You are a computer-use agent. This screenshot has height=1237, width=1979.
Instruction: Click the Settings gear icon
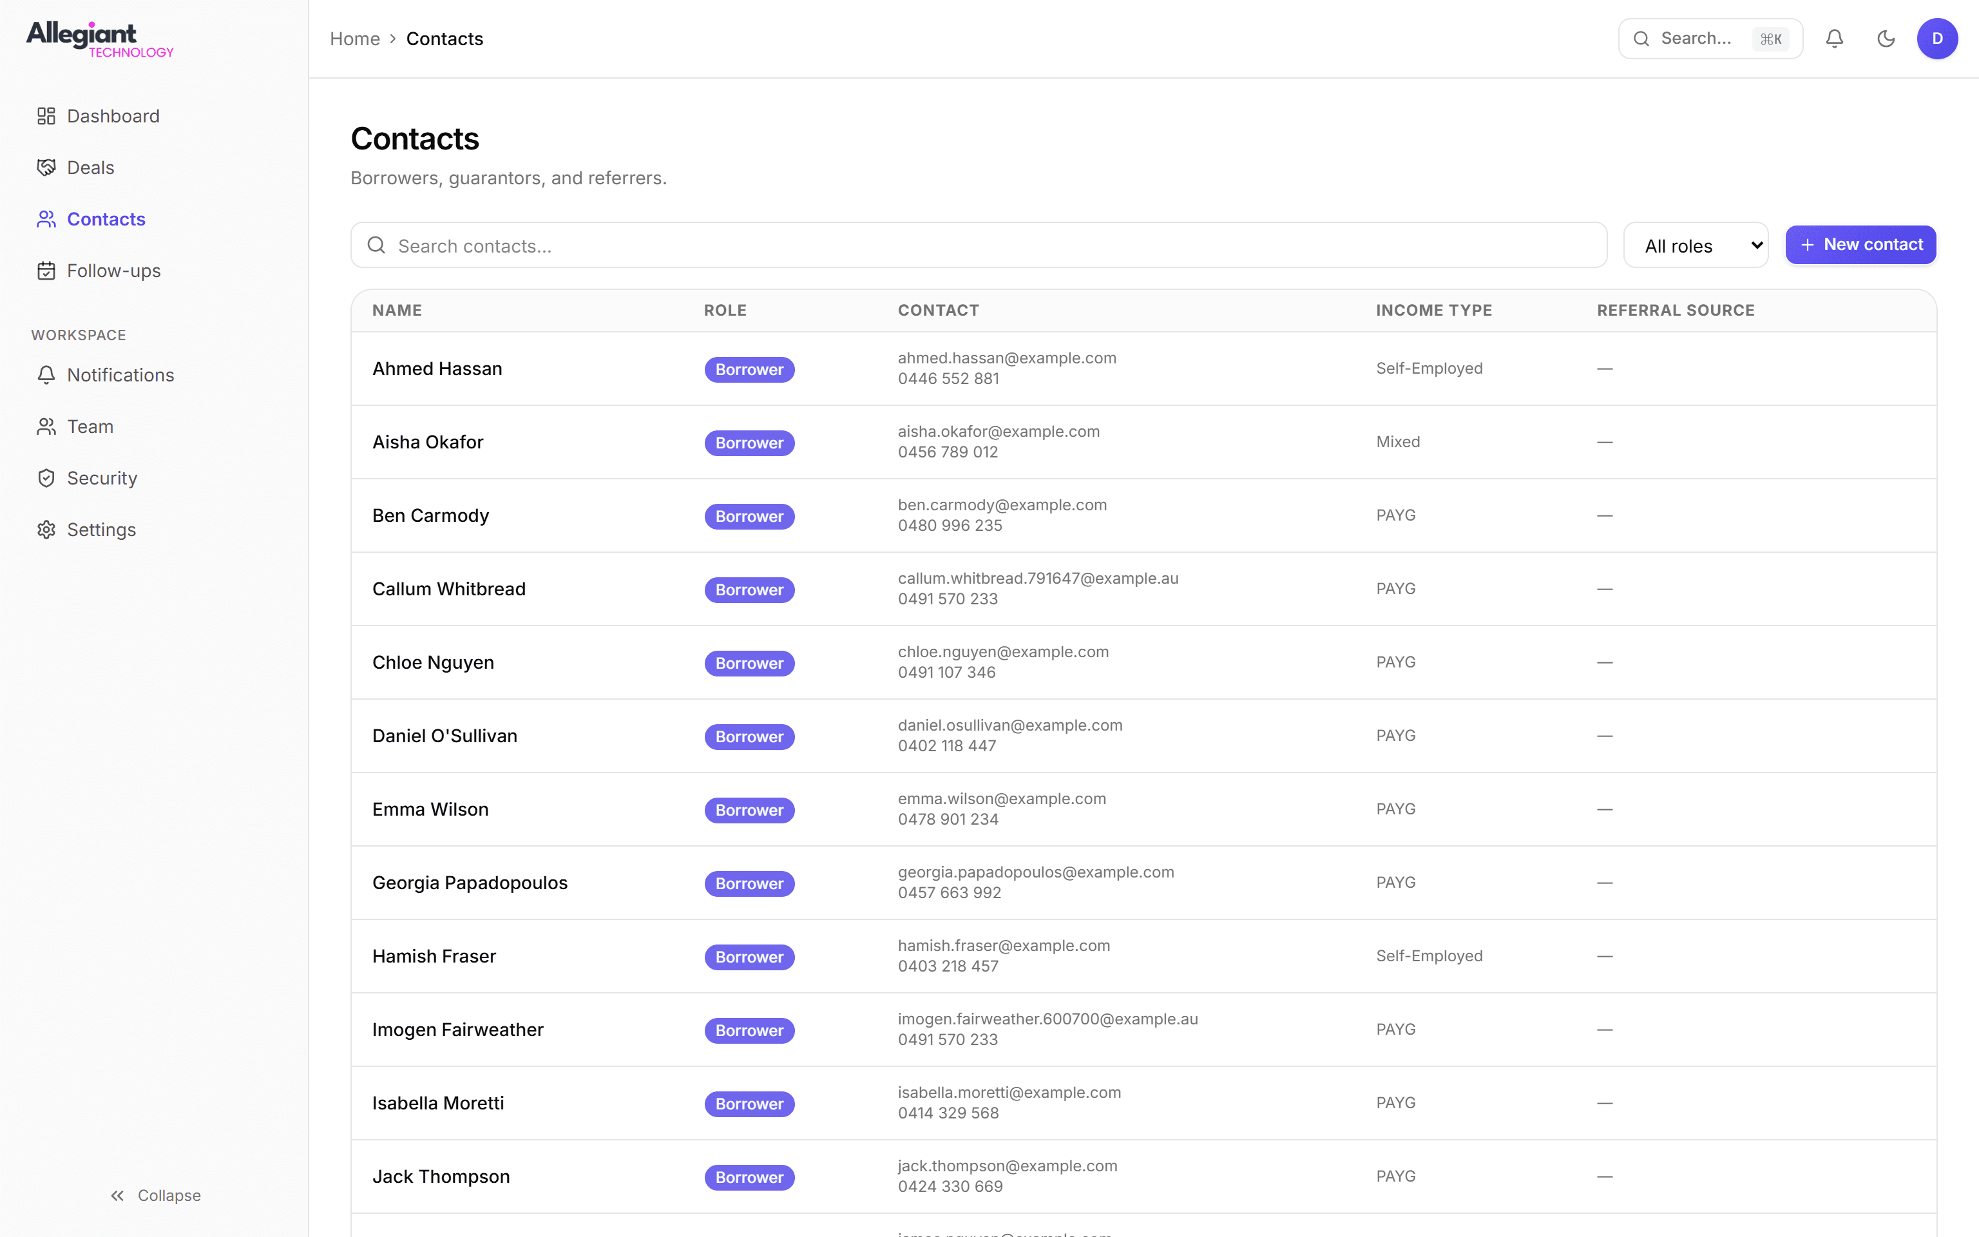coord(46,530)
